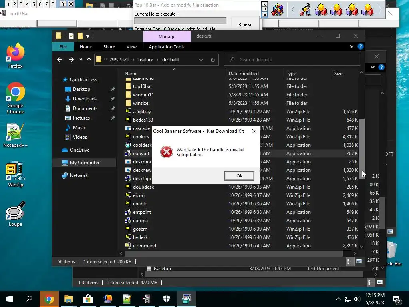The image size is (409, 307).
Task: Go forward with the right arrow button
Action: [71, 60]
